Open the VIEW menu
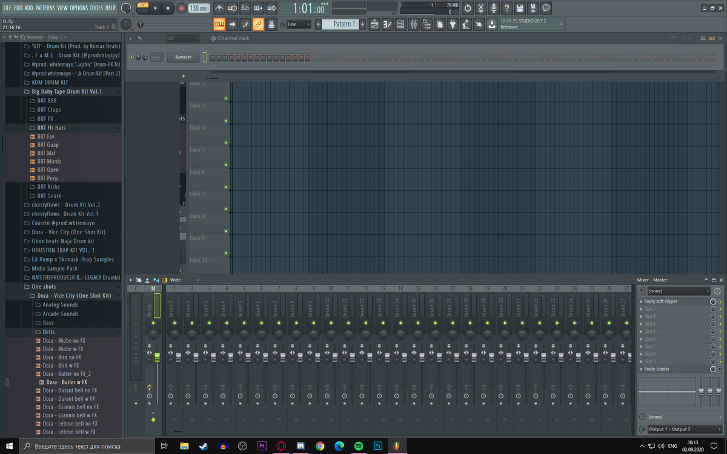 point(62,8)
